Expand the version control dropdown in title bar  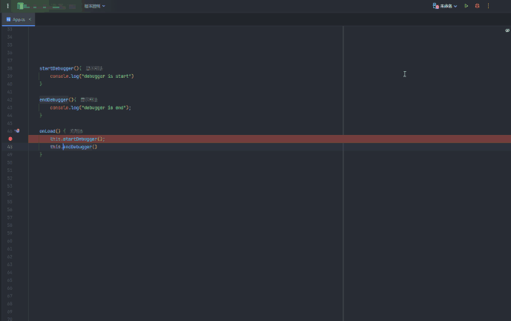click(x=94, y=6)
